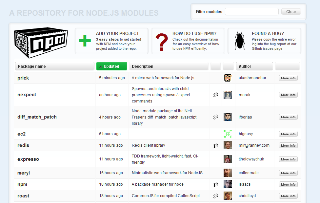The width and height of the screenshot is (320, 203).
Task: Open More info for redis
Action: coord(288,145)
